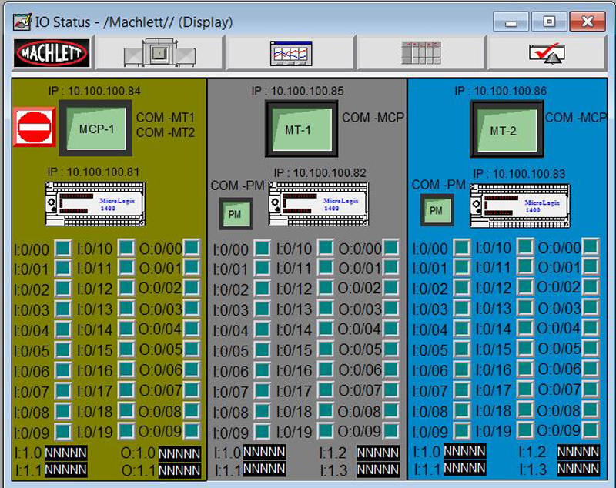Click I:0/06 indicator in blue MT-2 panel

tap(462, 369)
